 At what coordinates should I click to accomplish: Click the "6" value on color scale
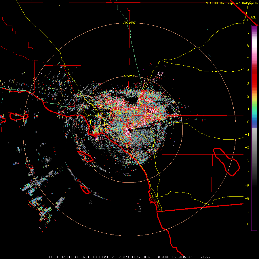(x=248, y=45)
